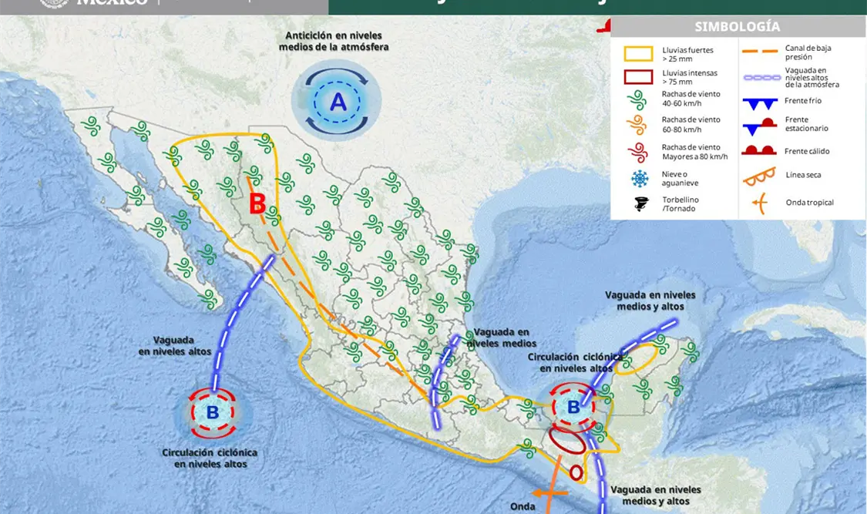Screen dimensions: 867x514
Task: Click the orange tropical wave legend icon
Action: (760, 203)
